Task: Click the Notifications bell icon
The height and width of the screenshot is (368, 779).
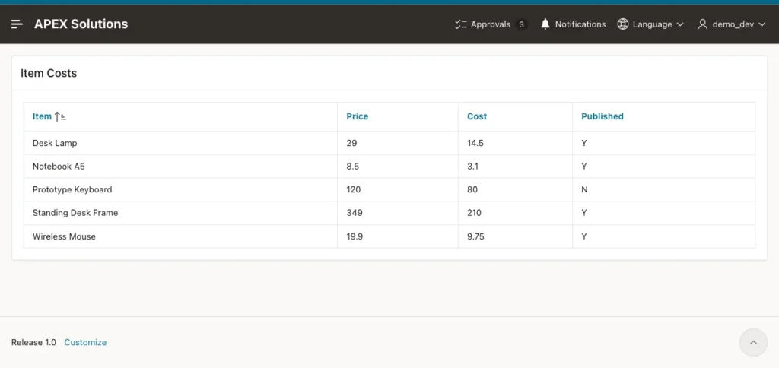Action: [x=545, y=24]
